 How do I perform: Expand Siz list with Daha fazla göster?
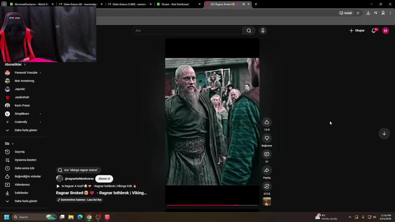tap(23, 201)
